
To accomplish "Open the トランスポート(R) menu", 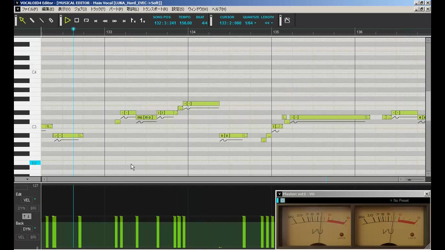I will [x=155, y=9].
